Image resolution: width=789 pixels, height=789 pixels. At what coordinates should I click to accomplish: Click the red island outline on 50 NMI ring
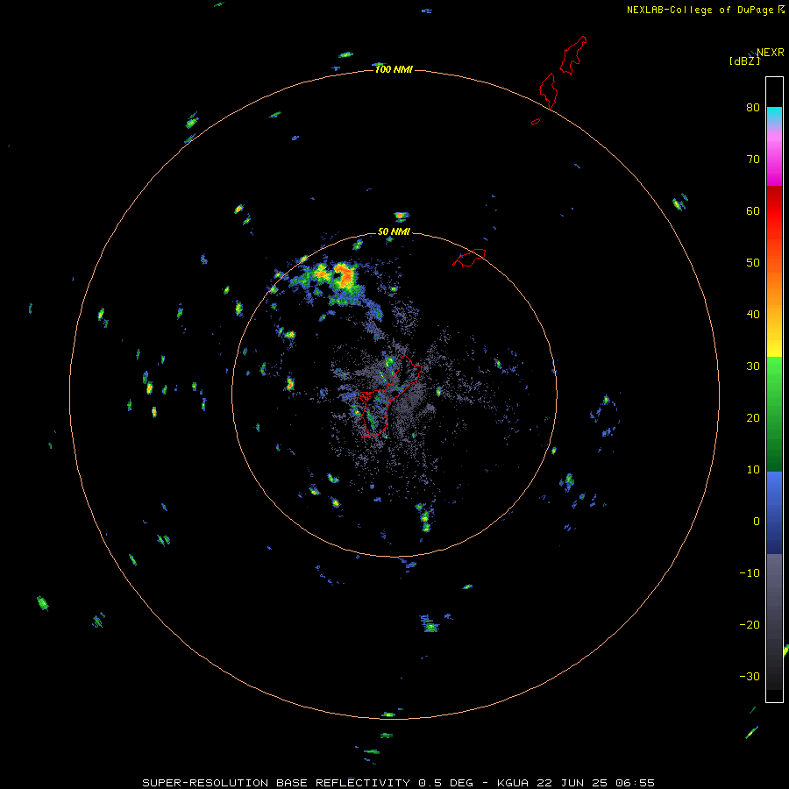pyautogui.click(x=469, y=258)
